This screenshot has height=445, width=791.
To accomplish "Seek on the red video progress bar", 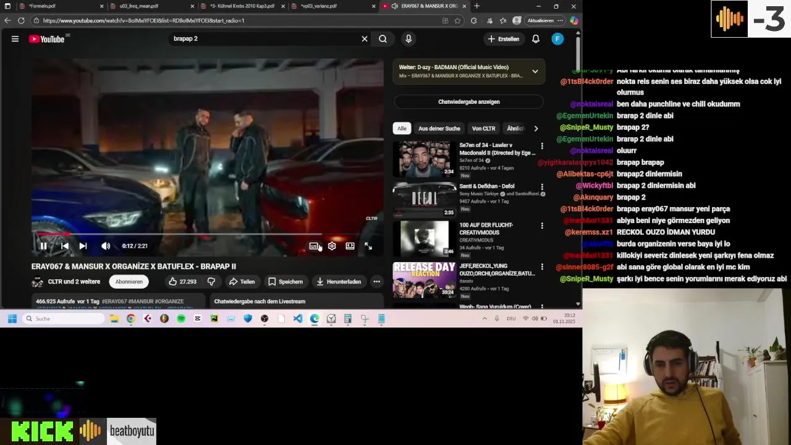I will point(208,234).
